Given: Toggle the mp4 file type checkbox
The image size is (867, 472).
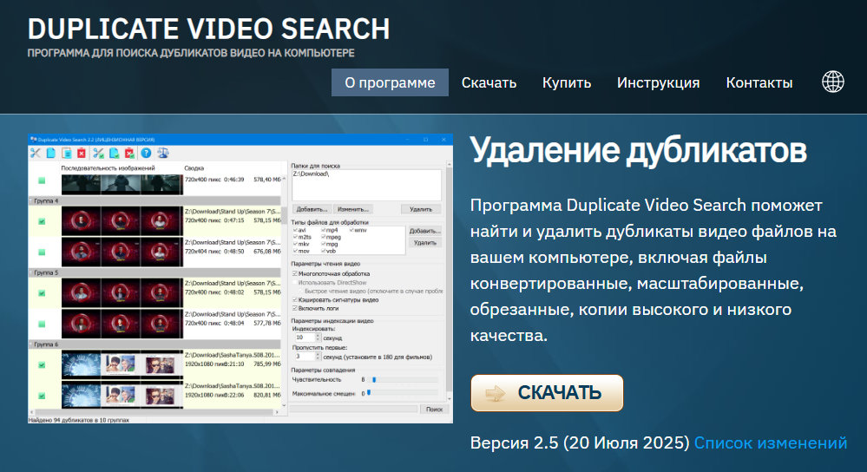Looking at the screenshot, I should coord(324,230).
